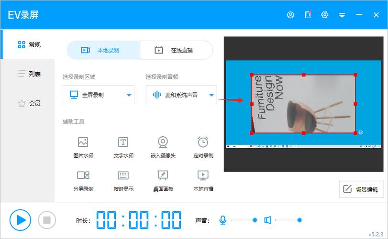The width and height of the screenshot is (388, 239).
Task: Toggle the system speaker icon
Action: coord(267,220)
